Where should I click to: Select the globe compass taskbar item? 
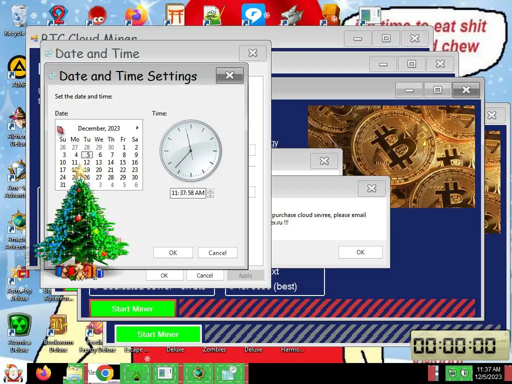click(198, 373)
